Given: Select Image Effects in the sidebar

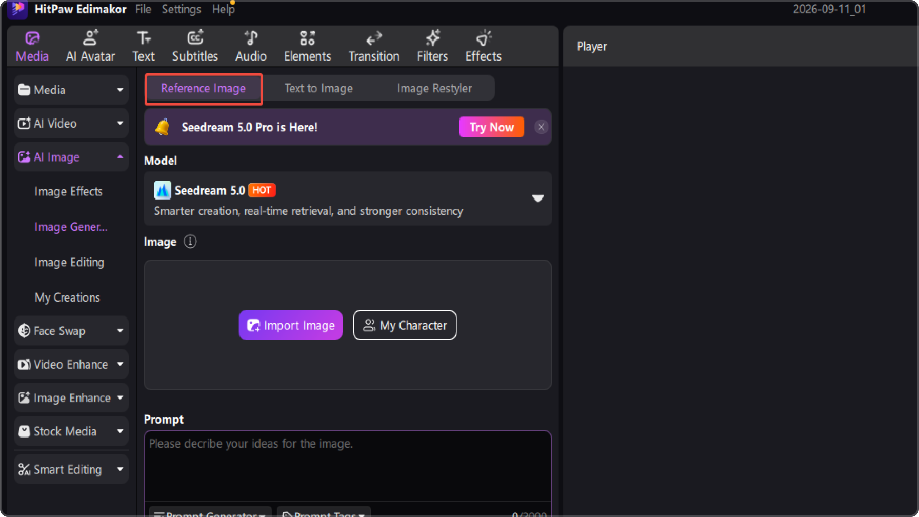Looking at the screenshot, I should [69, 192].
